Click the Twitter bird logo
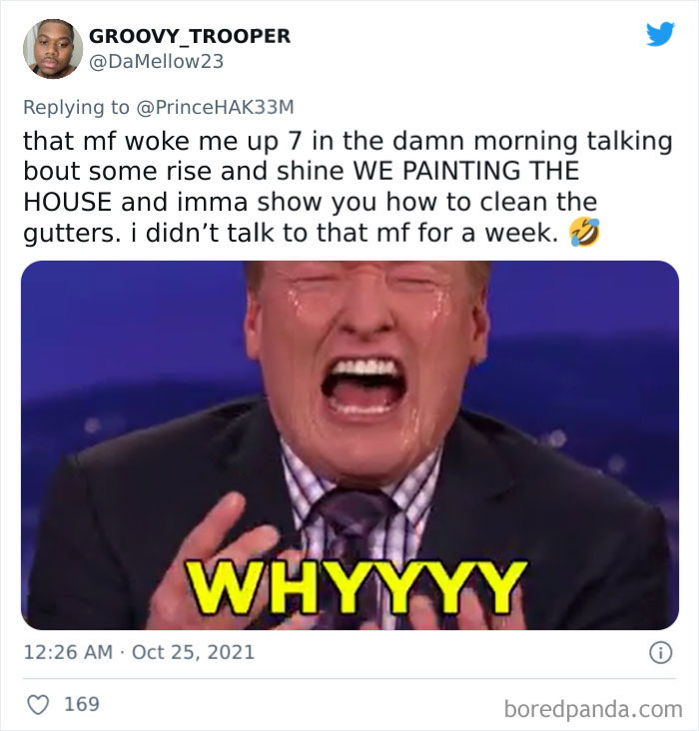The height and width of the screenshot is (731, 699). [660, 34]
